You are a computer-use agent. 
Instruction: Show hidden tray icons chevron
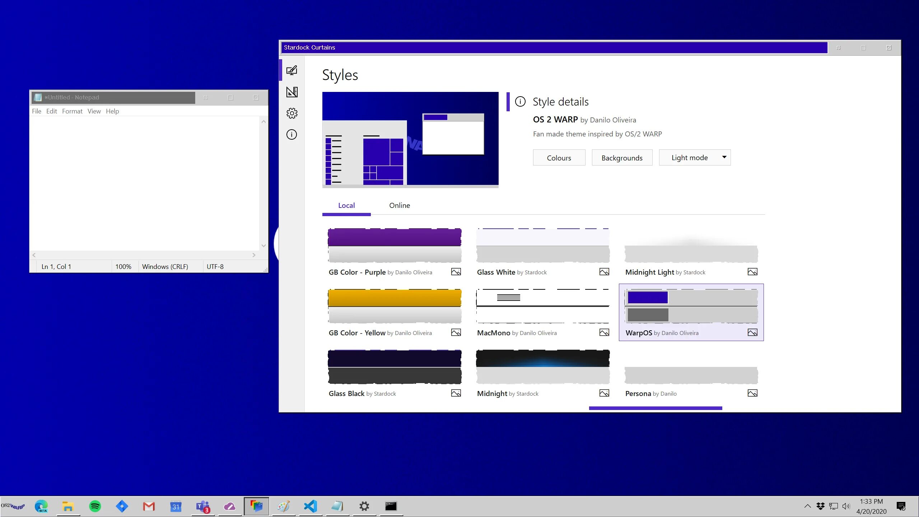pos(807,506)
